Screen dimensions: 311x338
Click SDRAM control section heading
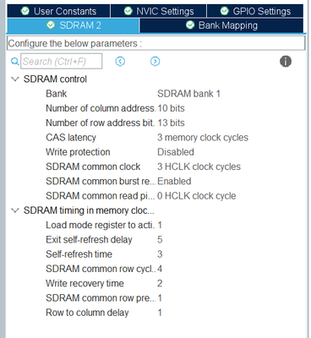(x=55, y=79)
